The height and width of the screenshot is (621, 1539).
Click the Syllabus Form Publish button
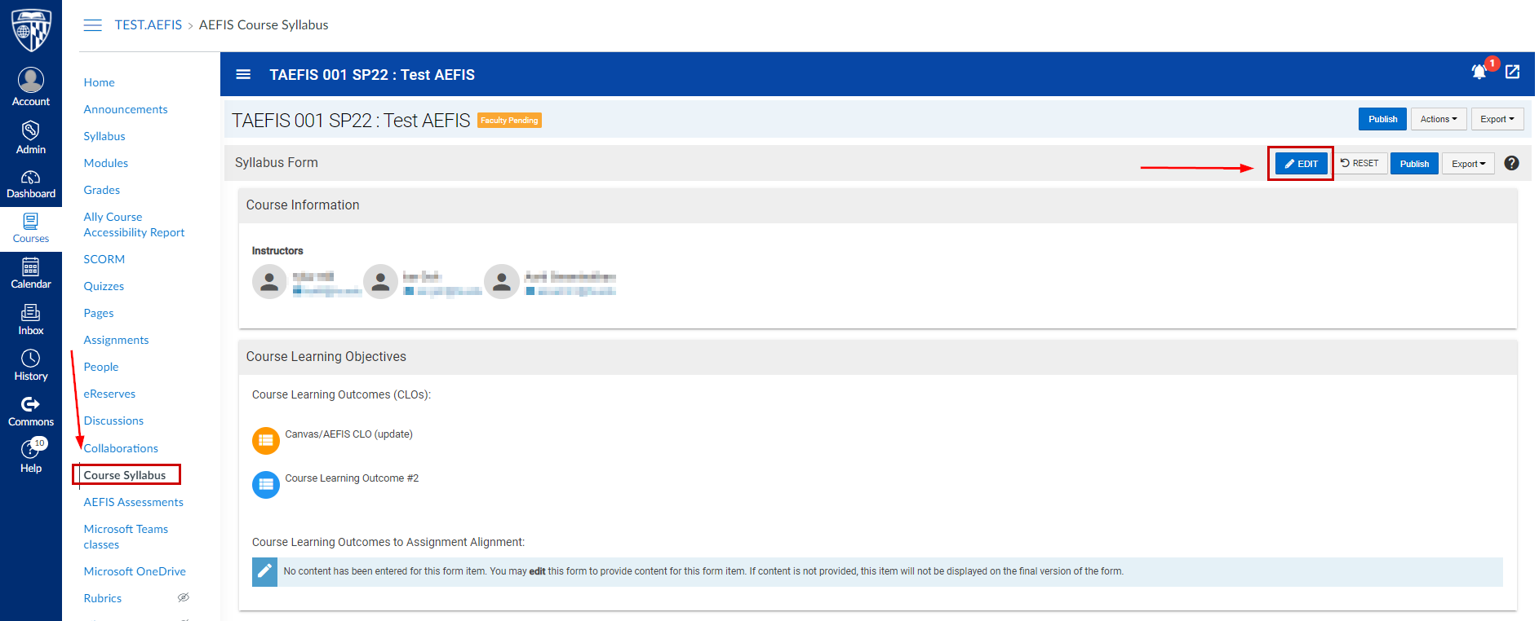coord(1414,164)
